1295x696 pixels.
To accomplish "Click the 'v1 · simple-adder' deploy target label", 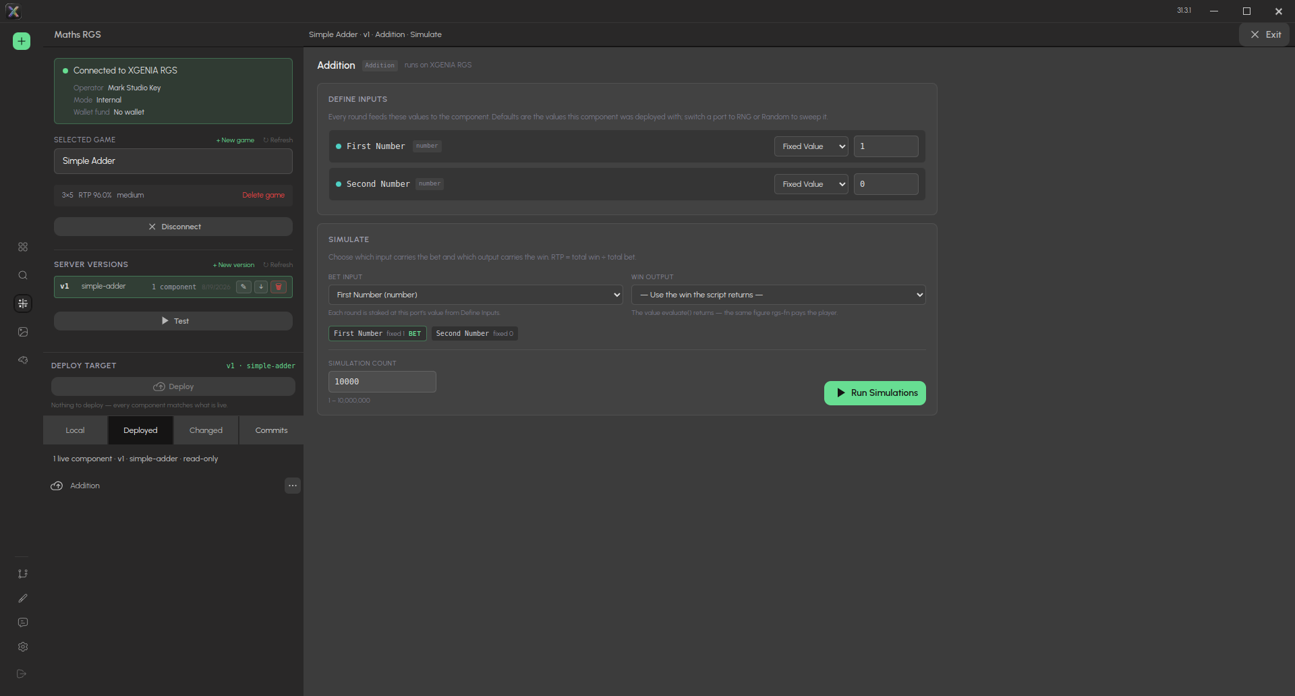I will (261, 366).
